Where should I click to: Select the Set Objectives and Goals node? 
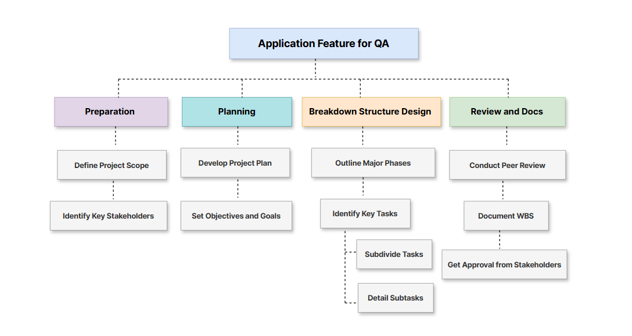click(236, 216)
